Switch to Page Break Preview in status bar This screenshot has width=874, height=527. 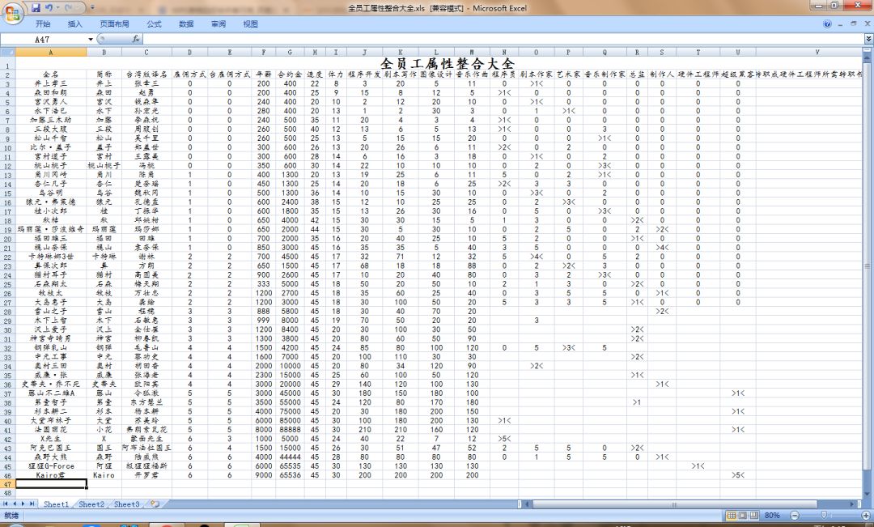[754, 516]
